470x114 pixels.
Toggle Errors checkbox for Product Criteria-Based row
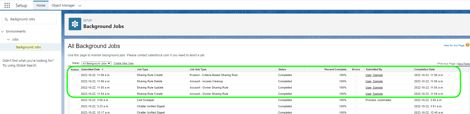[x=356, y=75]
